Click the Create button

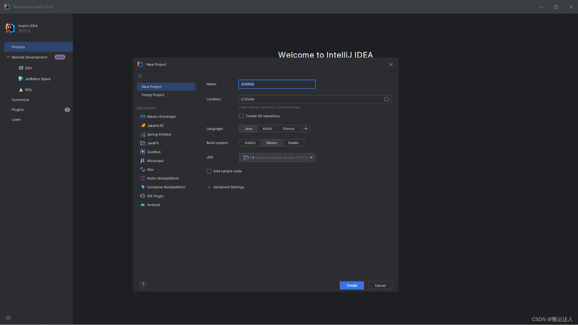(x=352, y=286)
